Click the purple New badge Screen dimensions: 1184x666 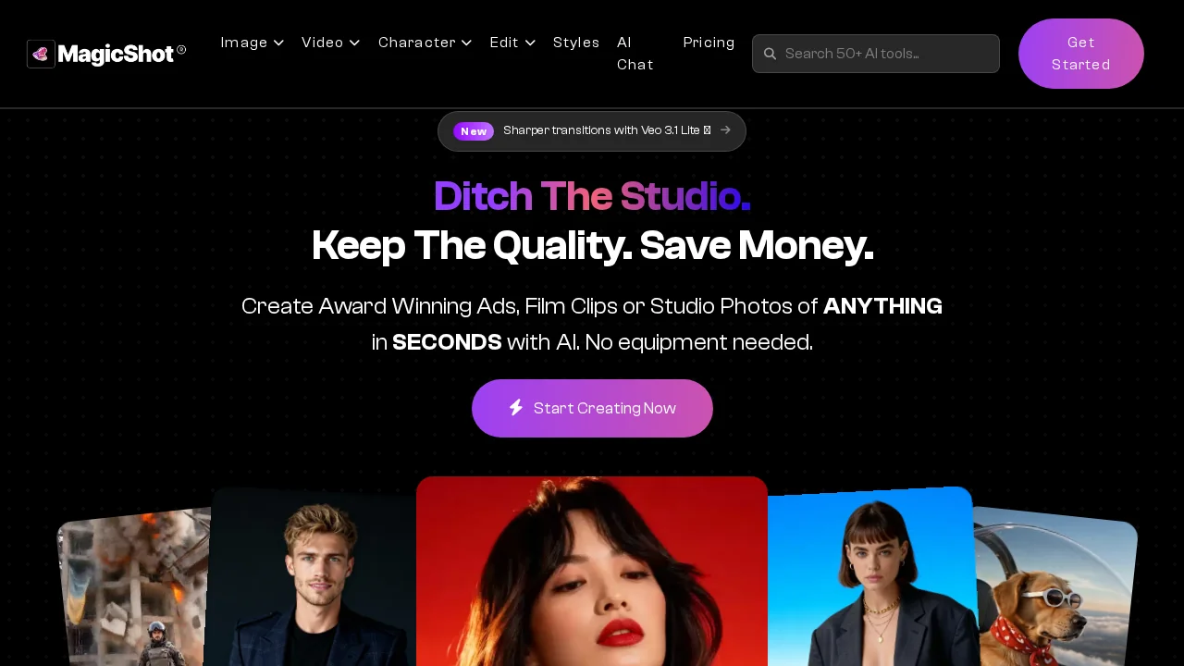474,131
